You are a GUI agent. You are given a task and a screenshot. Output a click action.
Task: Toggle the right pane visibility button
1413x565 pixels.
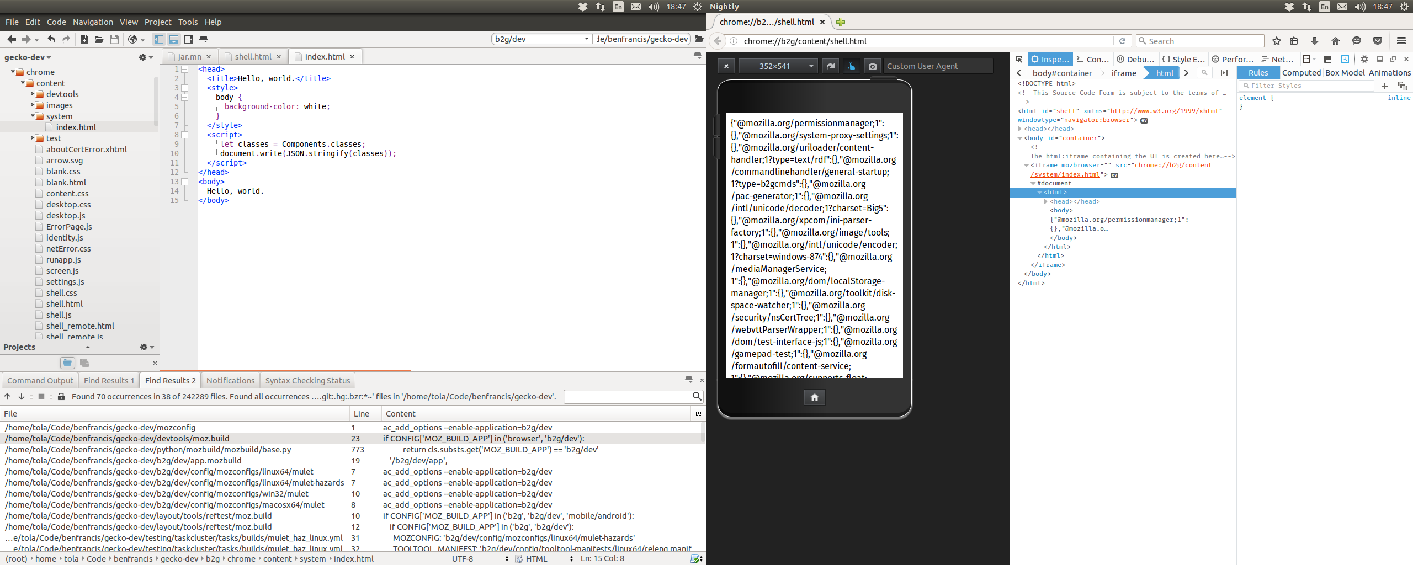click(x=189, y=39)
